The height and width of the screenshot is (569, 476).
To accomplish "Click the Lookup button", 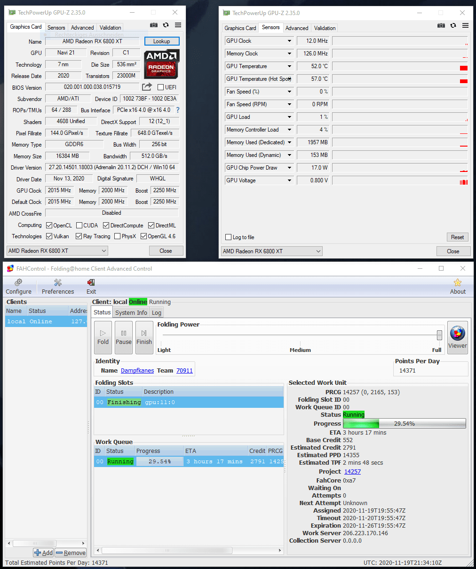I will pos(162,41).
